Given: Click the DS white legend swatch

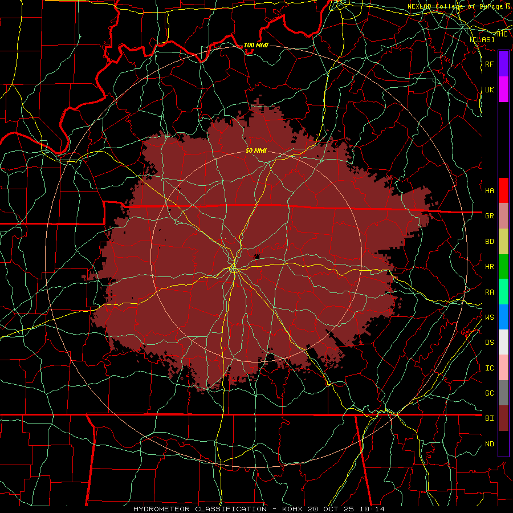Looking at the screenshot, I should click(503, 342).
